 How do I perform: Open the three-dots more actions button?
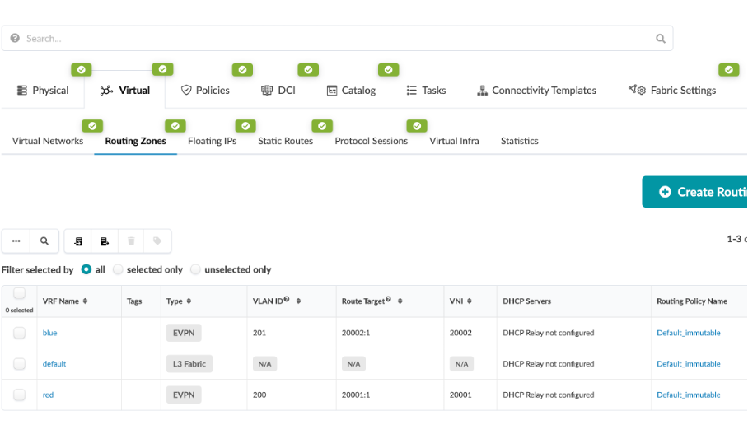[x=16, y=241]
